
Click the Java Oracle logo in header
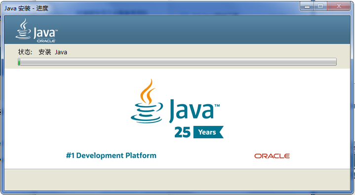pos(37,31)
